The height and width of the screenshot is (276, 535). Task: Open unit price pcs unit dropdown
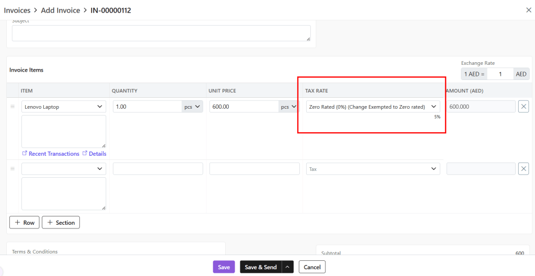[288, 107]
